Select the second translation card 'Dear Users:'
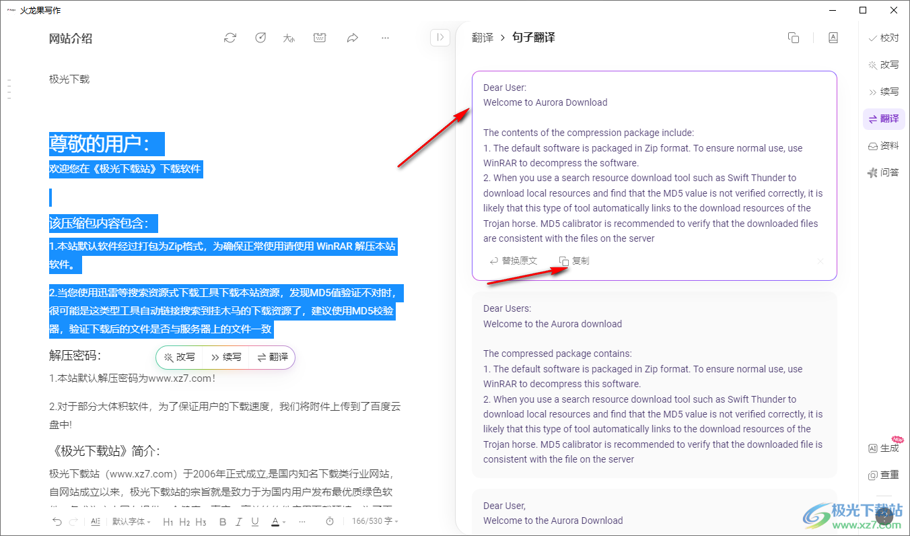The image size is (910, 536). pos(654,384)
